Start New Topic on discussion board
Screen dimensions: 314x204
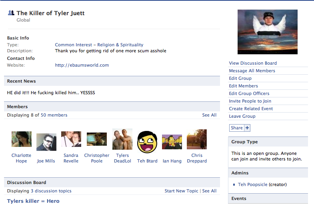181,191
